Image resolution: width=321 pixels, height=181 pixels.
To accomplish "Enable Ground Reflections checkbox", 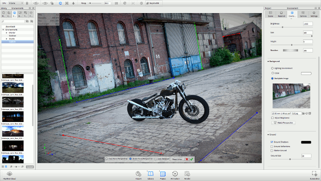I will (x=272, y=146).
